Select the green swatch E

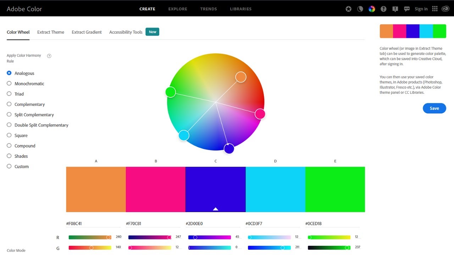[x=335, y=189]
